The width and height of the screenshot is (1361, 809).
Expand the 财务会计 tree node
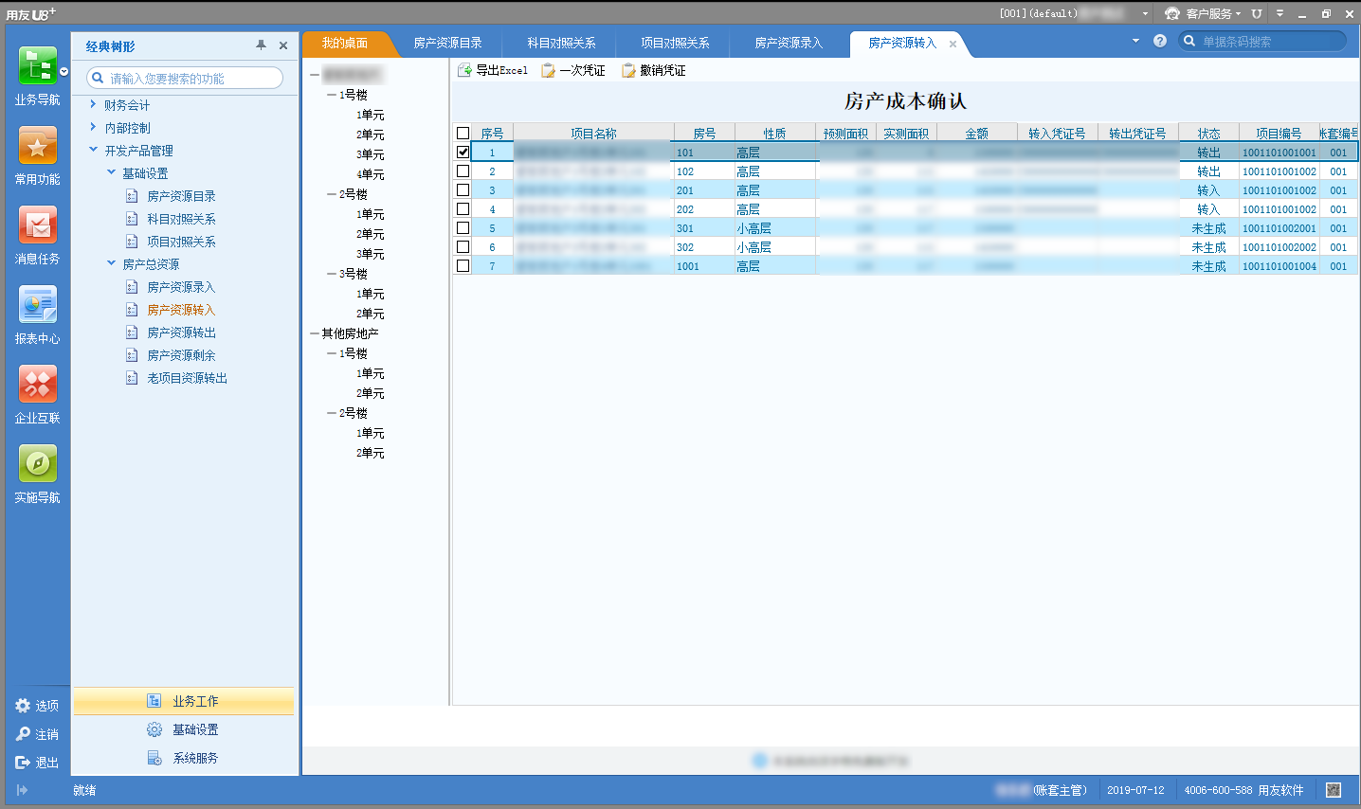pyautogui.click(x=93, y=104)
